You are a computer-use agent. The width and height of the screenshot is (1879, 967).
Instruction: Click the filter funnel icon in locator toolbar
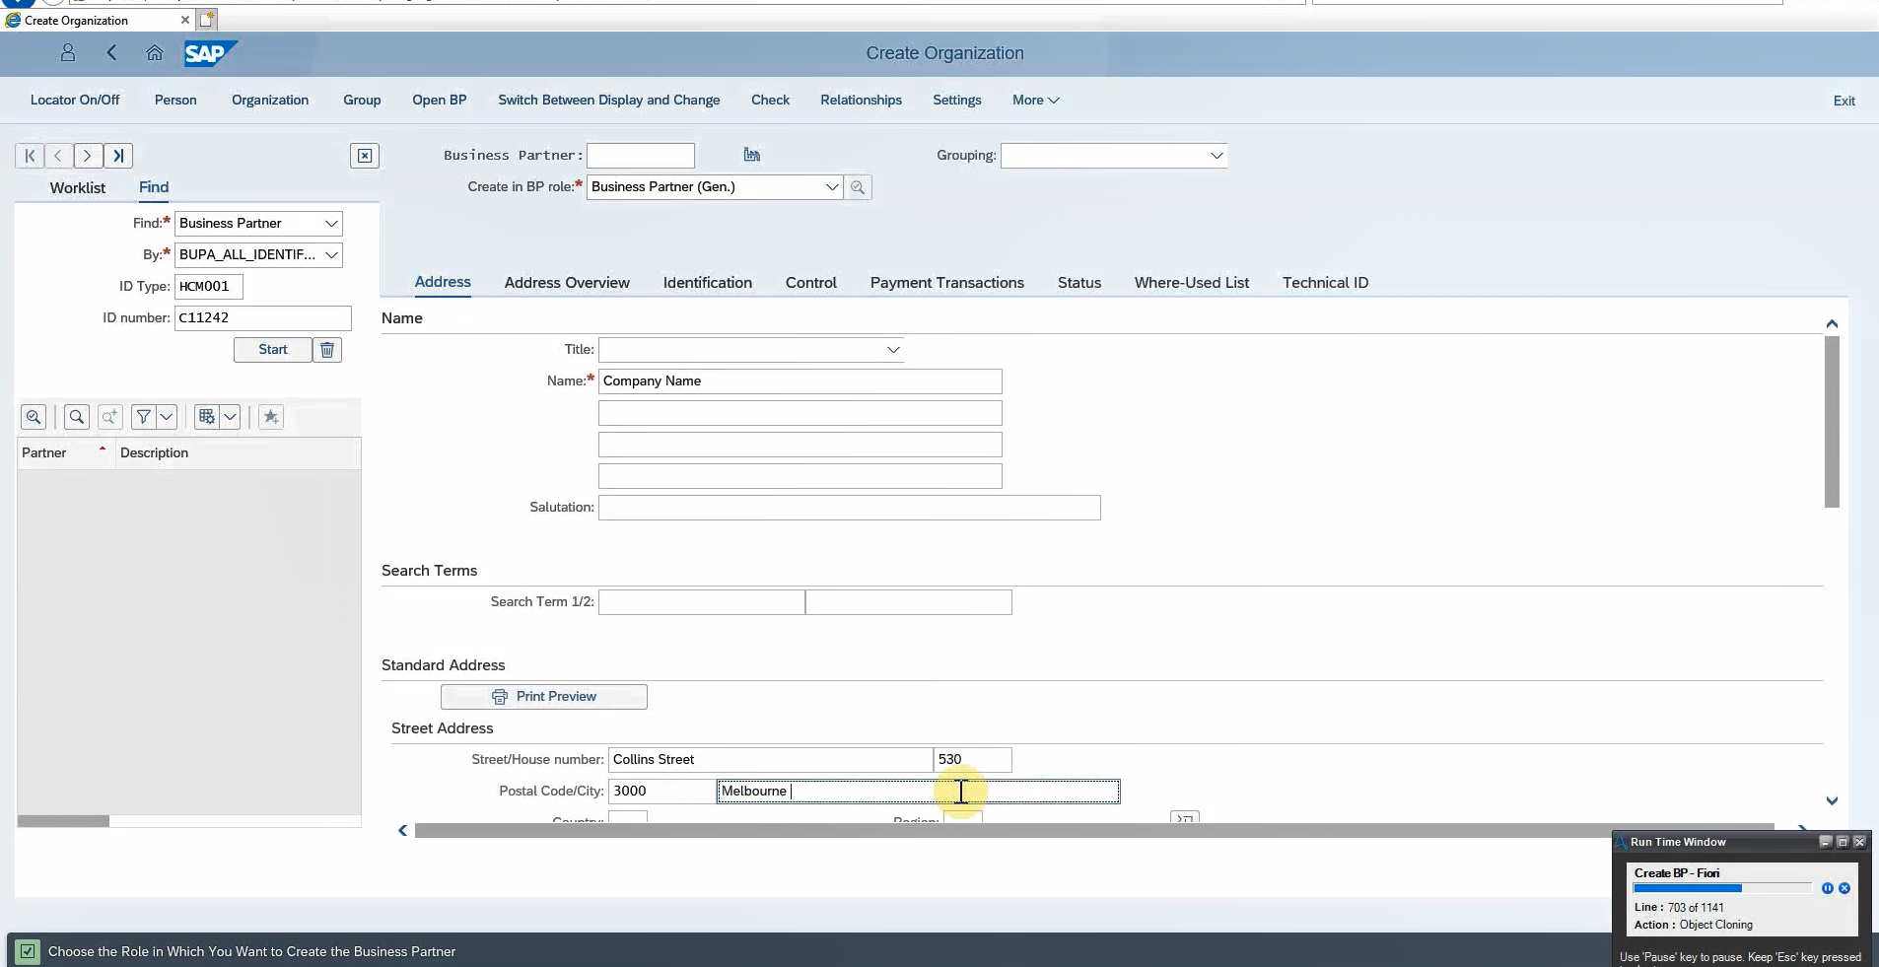pos(144,417)
